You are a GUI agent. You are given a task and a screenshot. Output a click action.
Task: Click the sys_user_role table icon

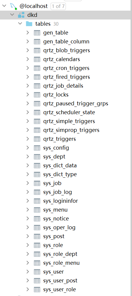coord(37,290)
